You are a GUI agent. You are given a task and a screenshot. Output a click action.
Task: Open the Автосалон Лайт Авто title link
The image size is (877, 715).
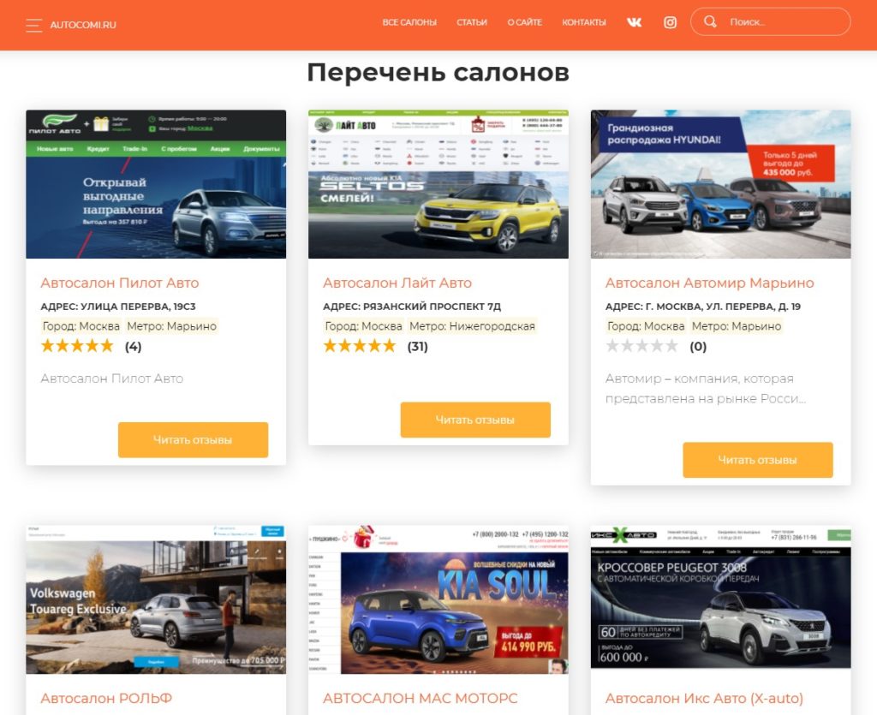[x=397, y=283]
